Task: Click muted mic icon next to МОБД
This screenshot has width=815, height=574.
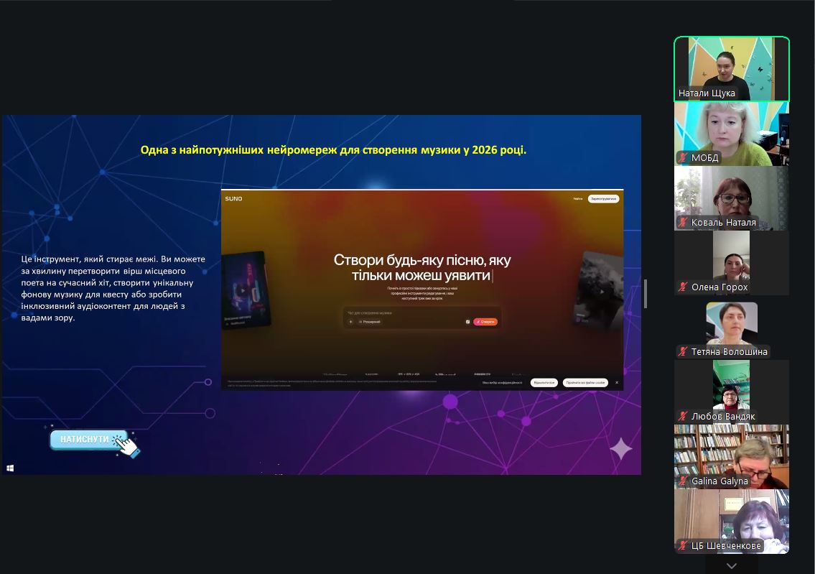Action: click(x=684, y=158)
